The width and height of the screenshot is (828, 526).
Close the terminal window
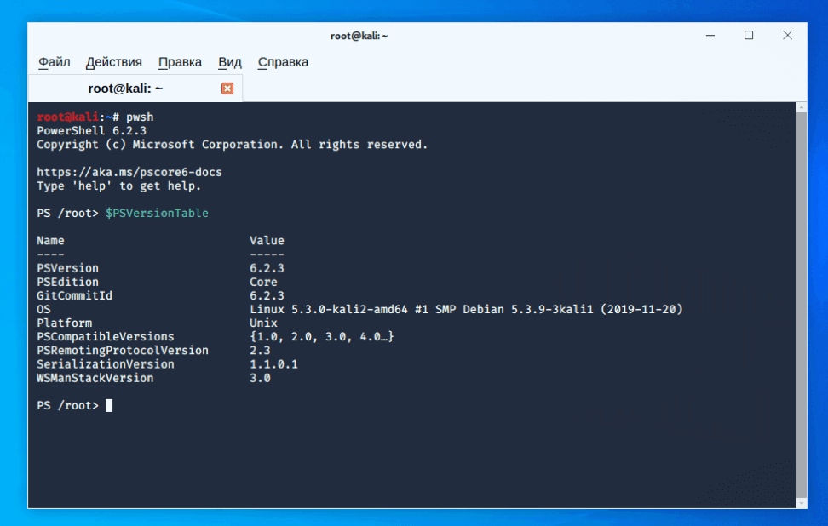pyautogui.click(x=787, y=35)
